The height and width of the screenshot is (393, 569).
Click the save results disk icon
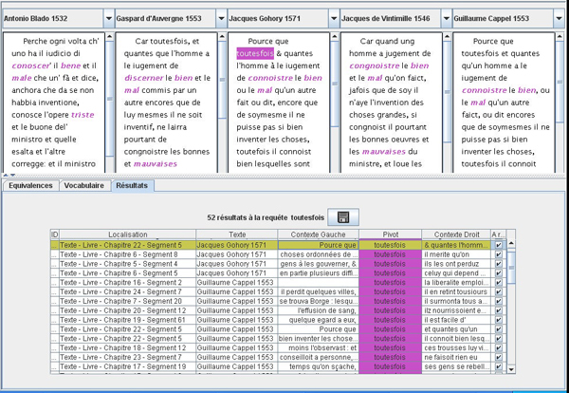click(342, 217)
